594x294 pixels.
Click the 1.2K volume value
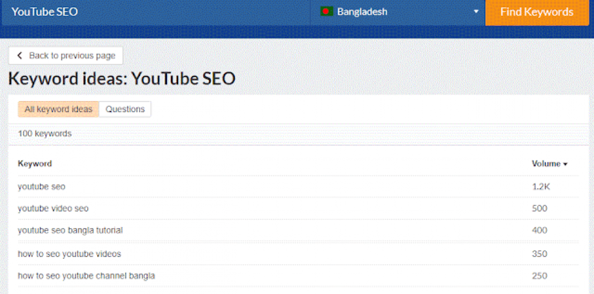click(540, 187)
